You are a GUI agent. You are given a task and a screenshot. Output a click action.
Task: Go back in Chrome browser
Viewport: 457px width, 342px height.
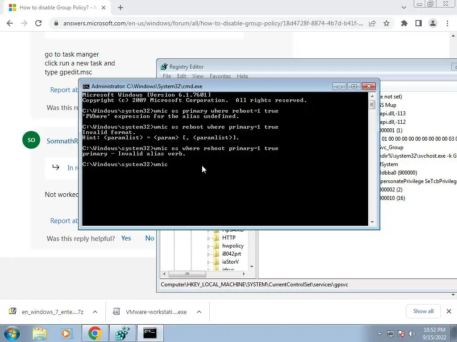10,23
